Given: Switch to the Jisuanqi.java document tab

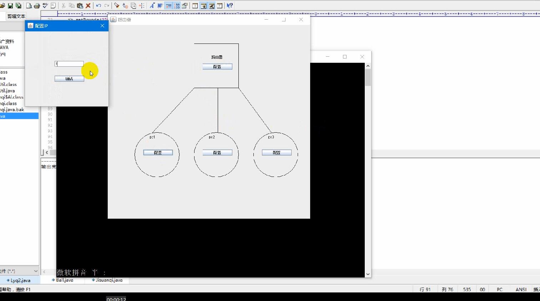Looking at the screenshot, I should point(107,280).
